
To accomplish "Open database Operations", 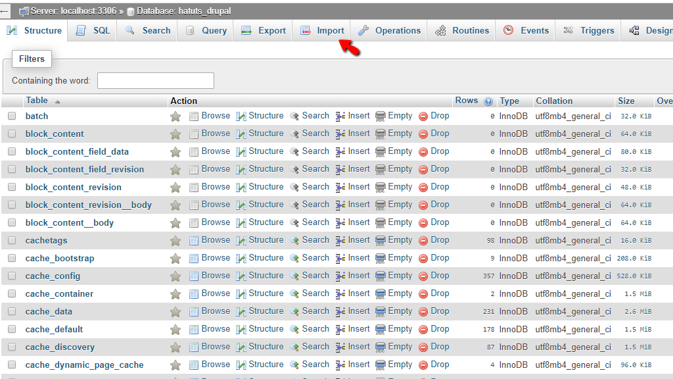I will tap(388, 30).
